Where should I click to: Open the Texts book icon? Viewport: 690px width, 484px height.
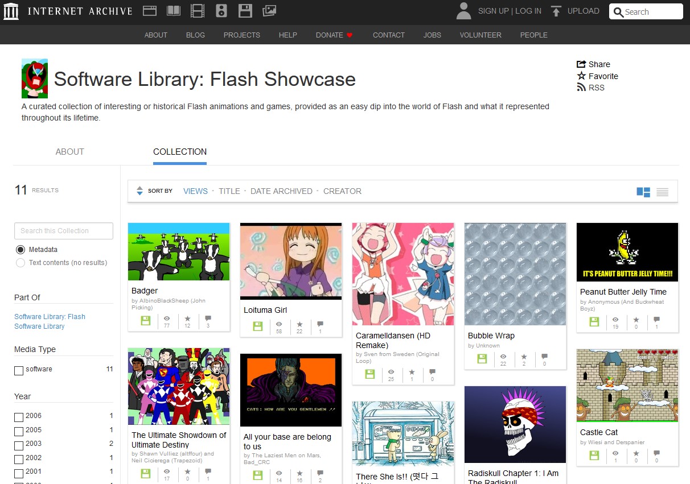174,10
